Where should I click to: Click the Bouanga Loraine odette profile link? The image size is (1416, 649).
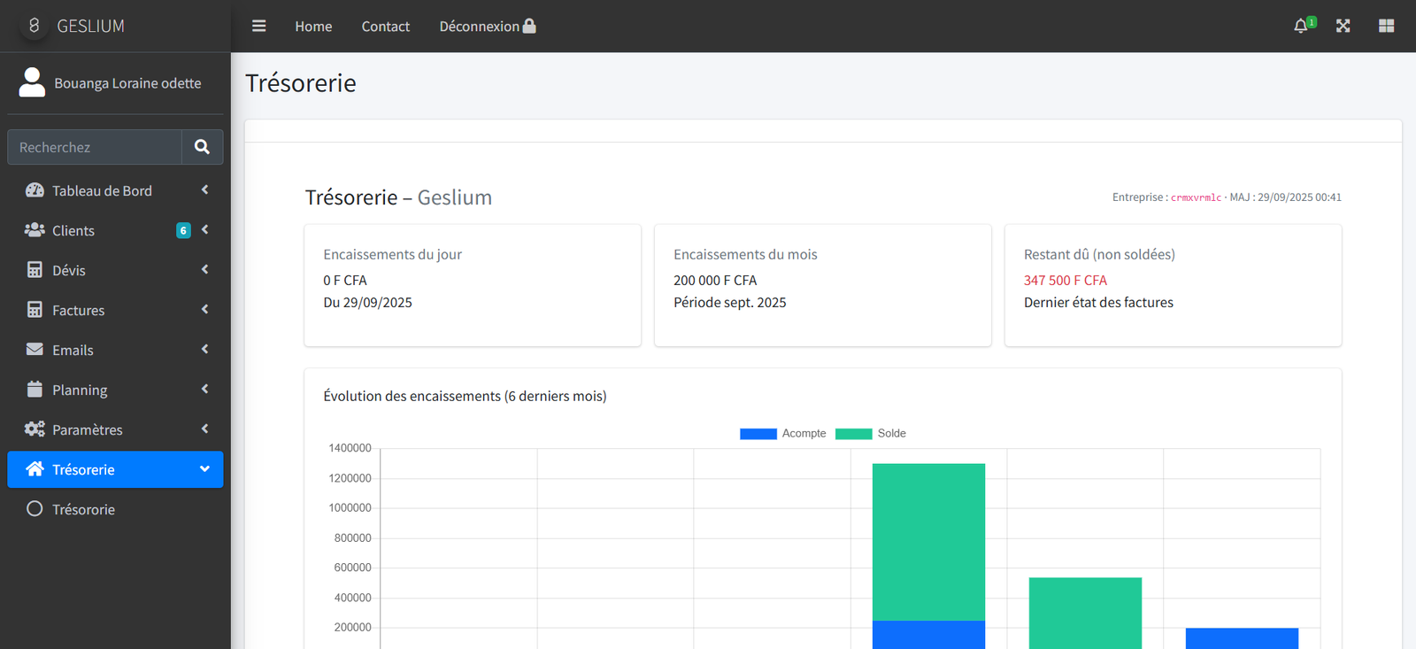point(127,83)
